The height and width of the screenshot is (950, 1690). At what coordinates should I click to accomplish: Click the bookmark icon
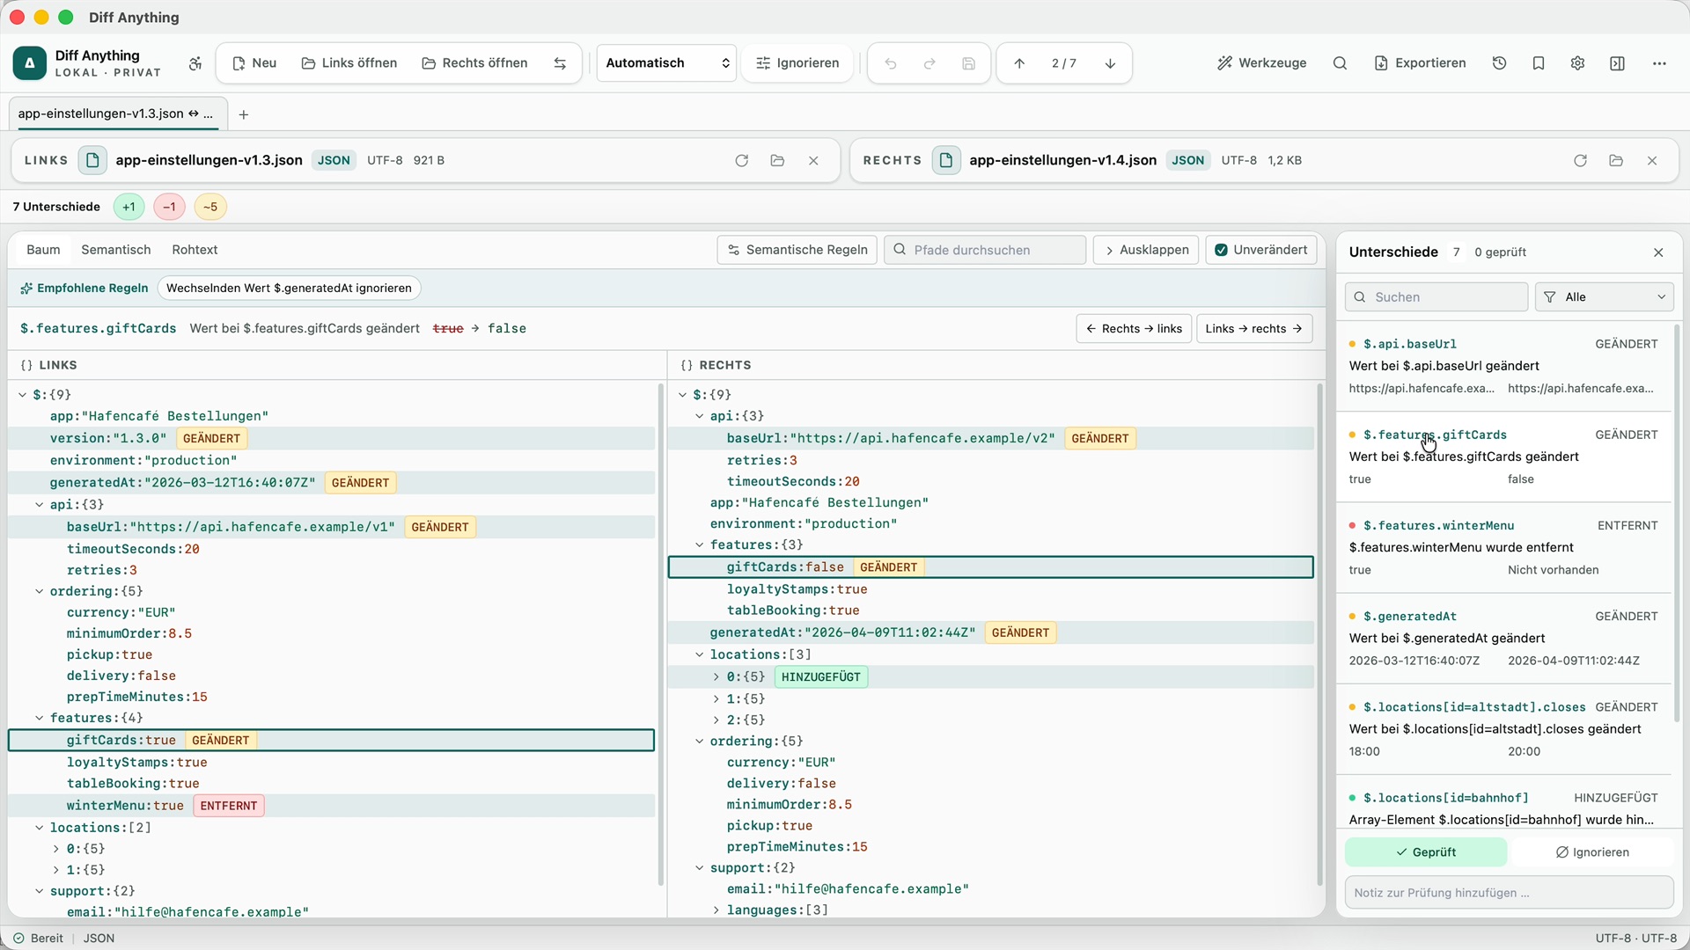1539,63
